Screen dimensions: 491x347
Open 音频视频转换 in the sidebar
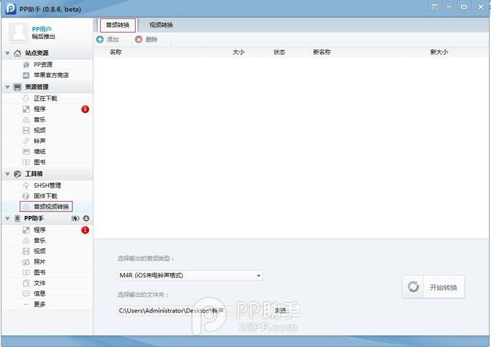(x=46, y=207)
